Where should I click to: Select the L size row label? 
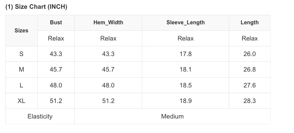21,85
